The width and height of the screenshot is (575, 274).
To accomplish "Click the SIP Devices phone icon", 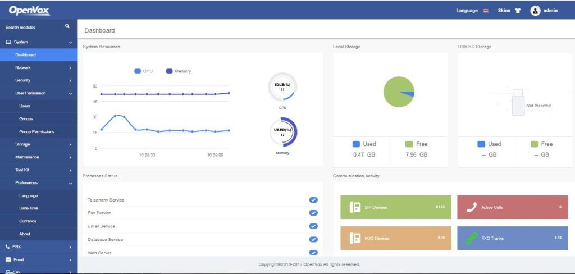I will pyautogui.click(x=355, y=207).
